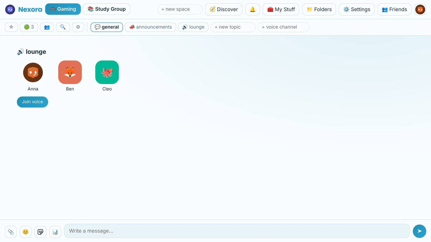Open the members list icon
Viewport: 431px width, 242px height.
pos(47,27)
